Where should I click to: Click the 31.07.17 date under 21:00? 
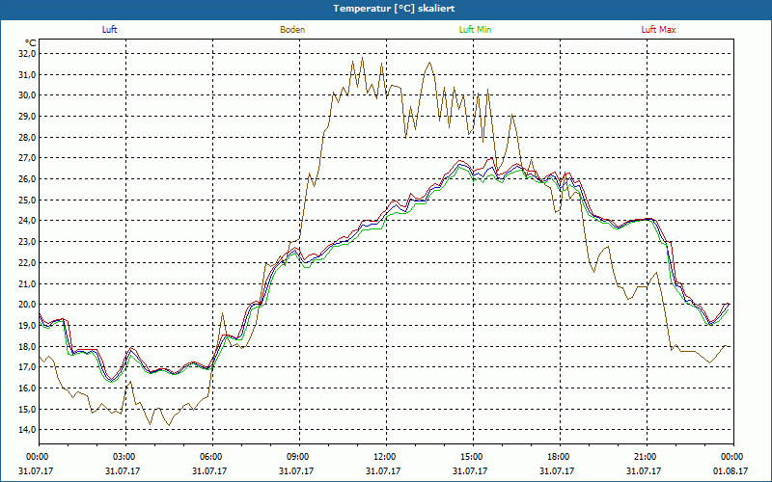[x=644, y=471]
